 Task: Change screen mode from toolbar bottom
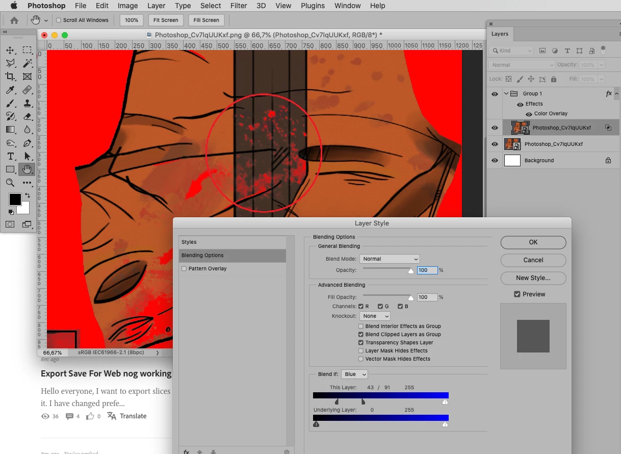pyautogui.click(x=27, y=224)
